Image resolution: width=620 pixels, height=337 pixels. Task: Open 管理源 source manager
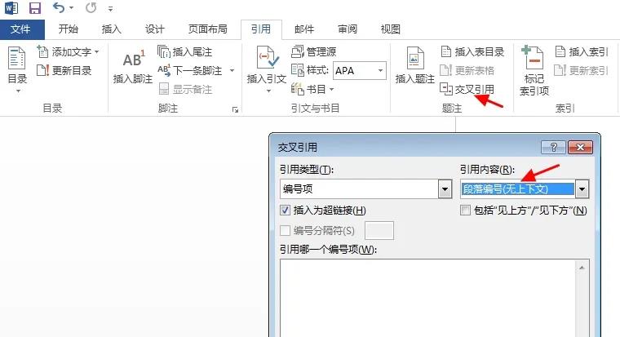coord(313,52)
